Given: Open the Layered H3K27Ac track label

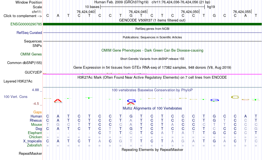Looking at the screenshot, I should coord(18,81).
